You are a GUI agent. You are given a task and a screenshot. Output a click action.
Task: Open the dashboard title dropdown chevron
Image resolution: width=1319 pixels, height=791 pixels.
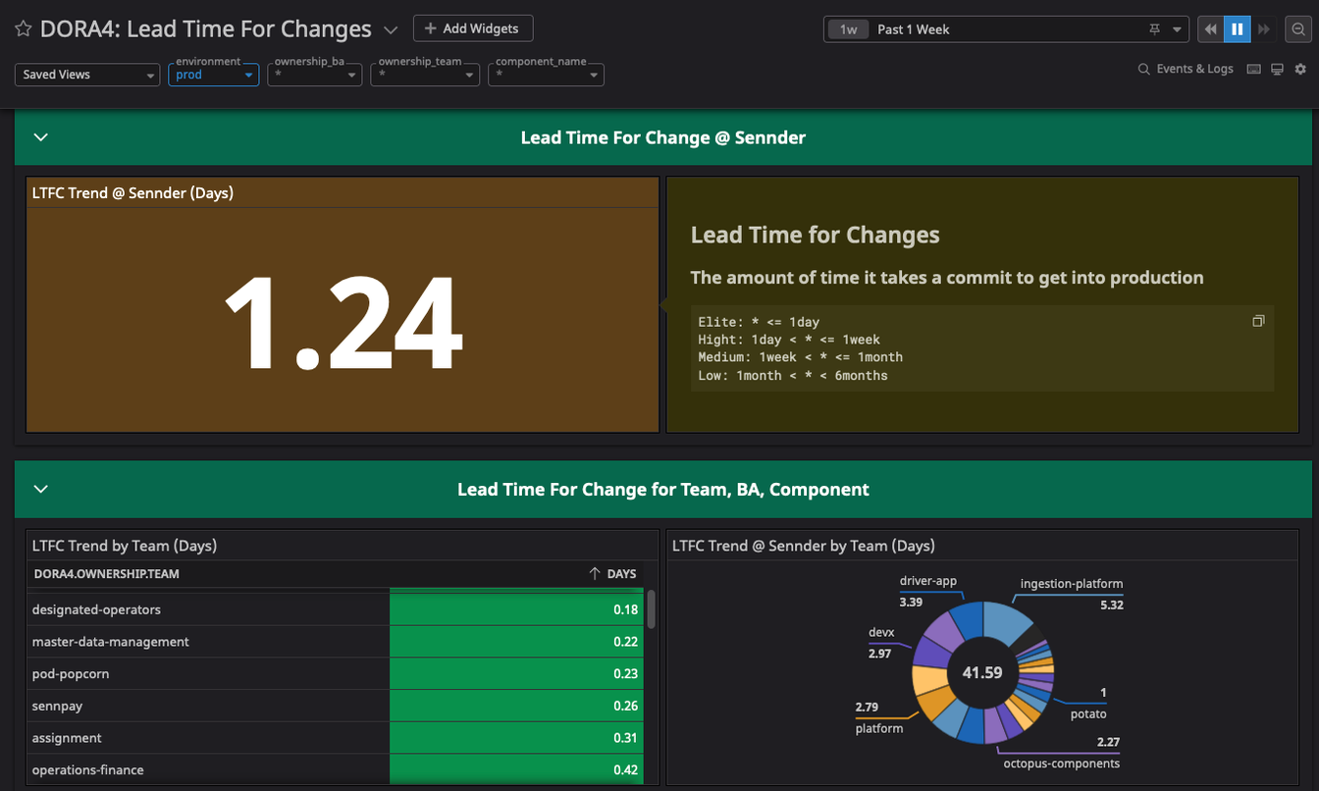391,30
